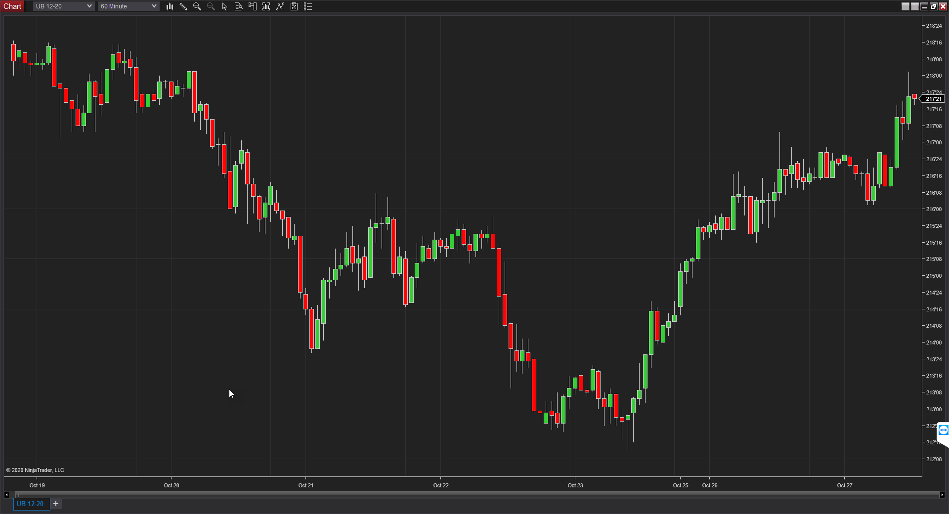Click the Oct 23 date label
This screenshot has height=514, width=949.
[x=575, y=485]
